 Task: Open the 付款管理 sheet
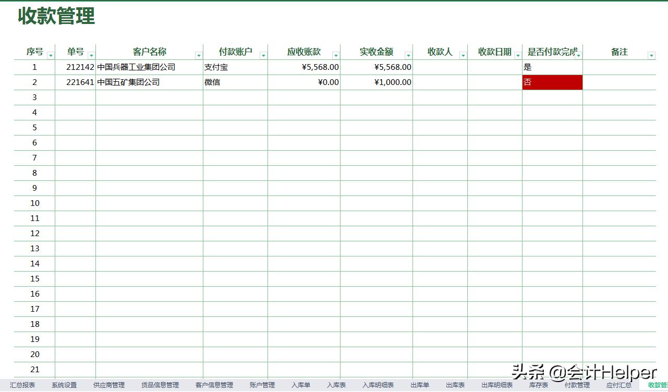578,385
